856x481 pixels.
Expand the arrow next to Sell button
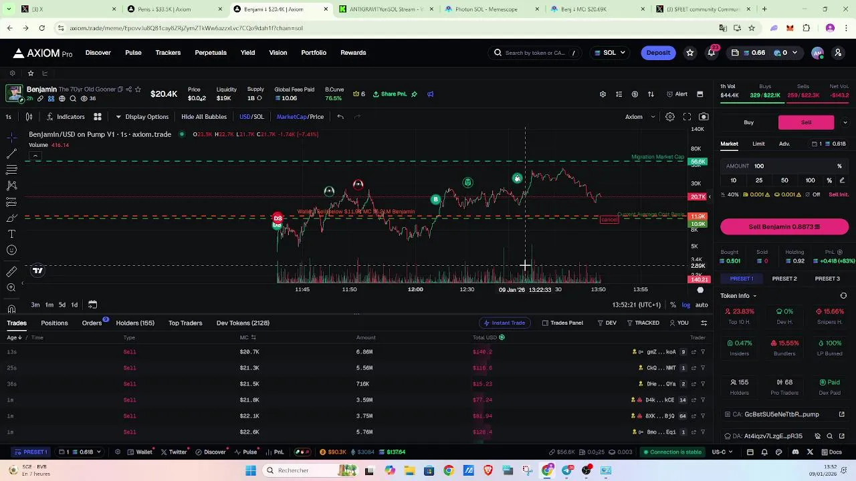845,122
